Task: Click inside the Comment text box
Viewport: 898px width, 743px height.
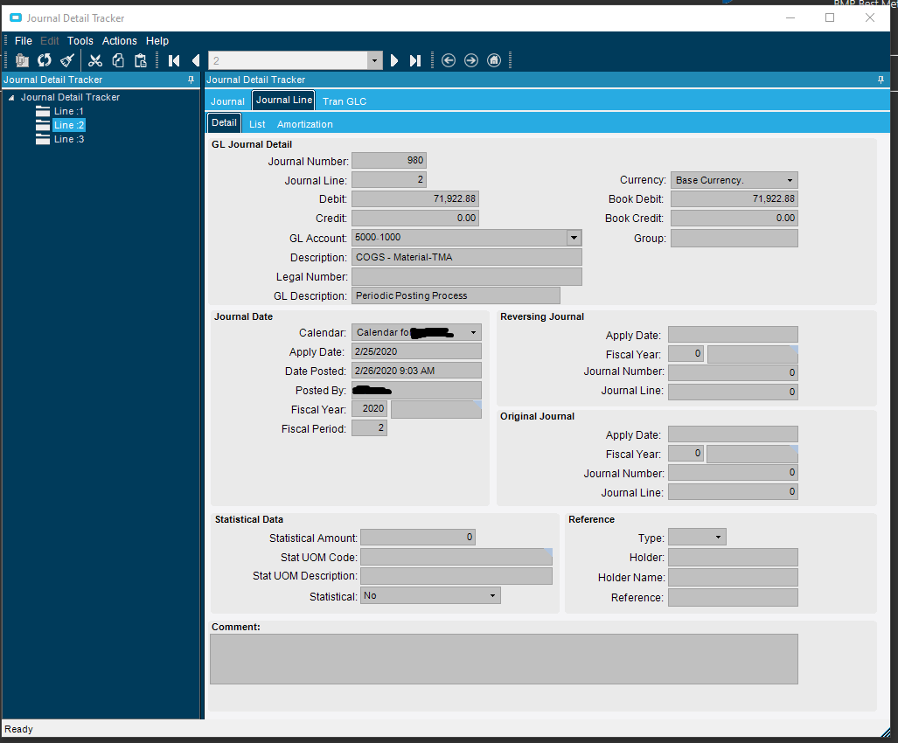Action: tap(503, 658)
